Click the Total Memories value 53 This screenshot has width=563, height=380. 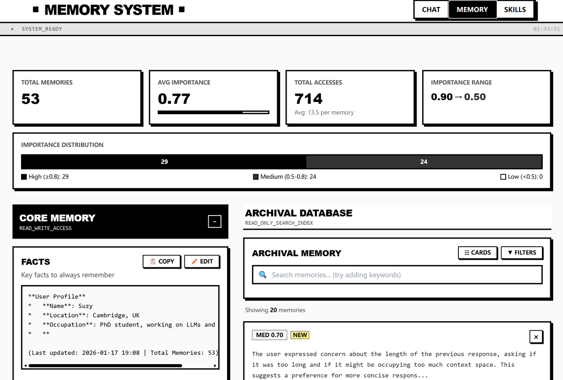(x=30, y=99)
